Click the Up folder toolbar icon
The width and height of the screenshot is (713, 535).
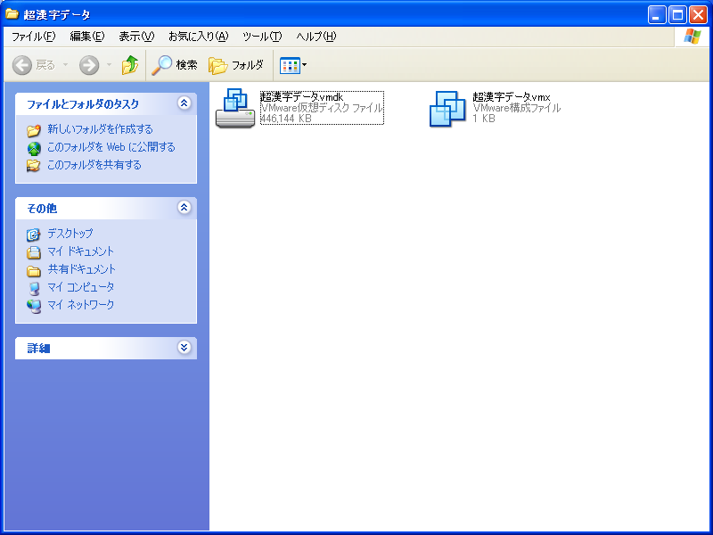tap(130, 65)
